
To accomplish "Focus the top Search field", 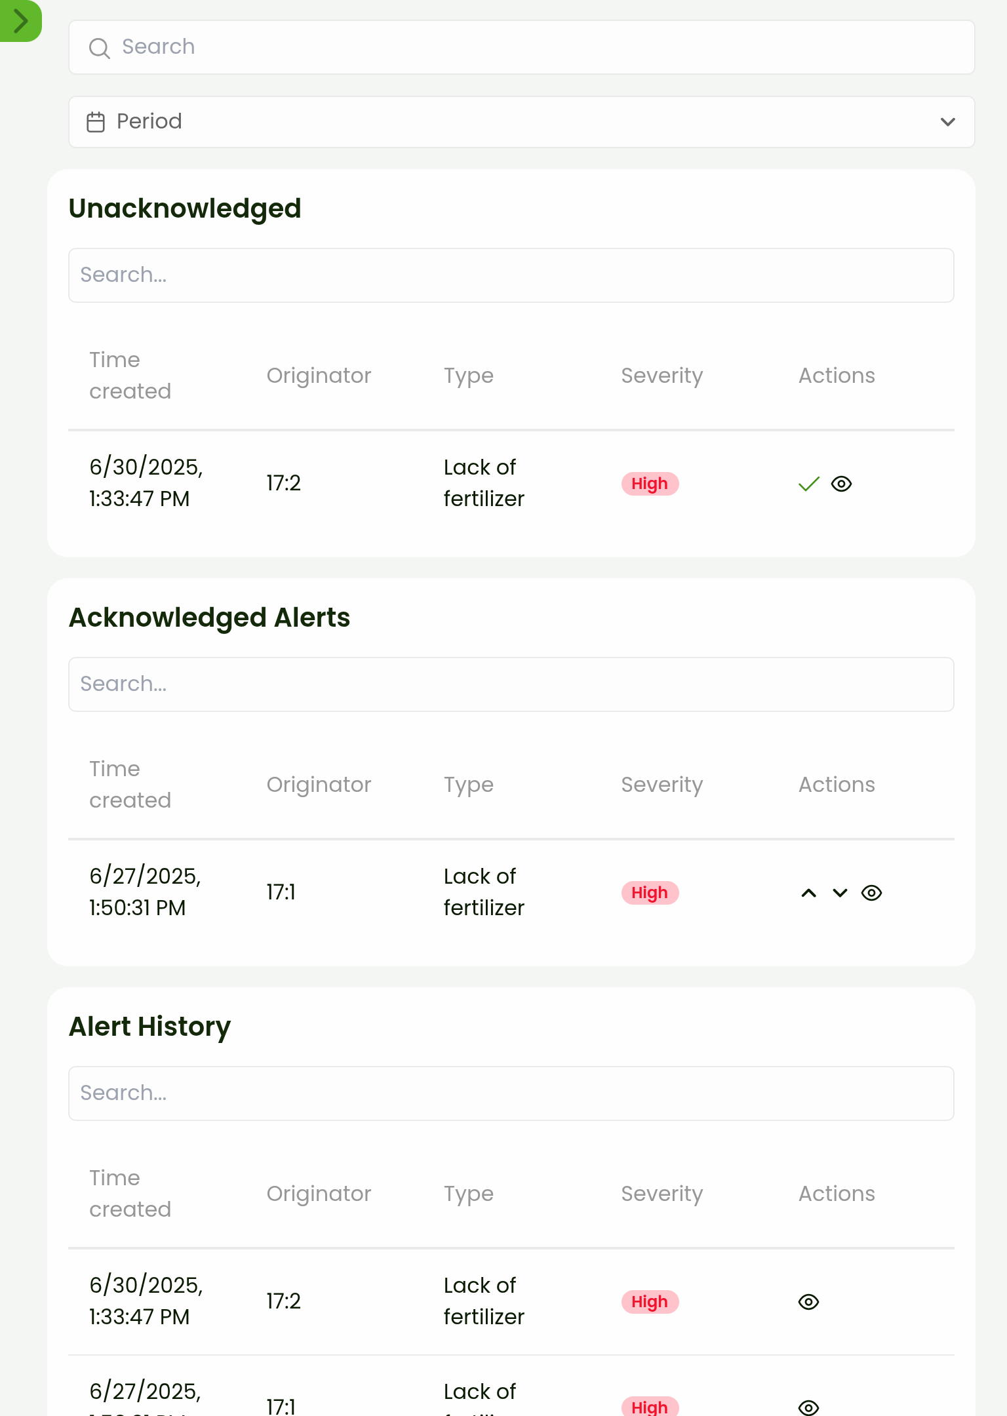I will click(x=524, y=47).
